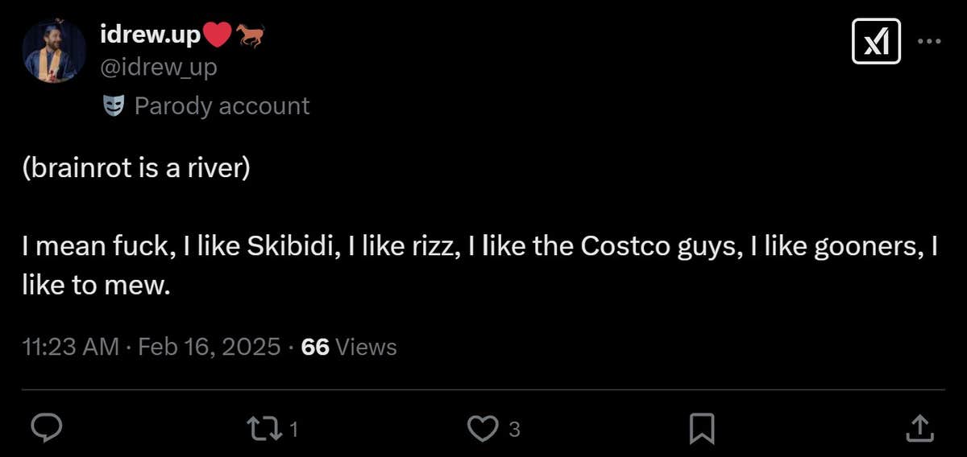Click the horse emoji after the display name
Screen dimensions: 967x457
pyautogui.click(x=250, y=34)
